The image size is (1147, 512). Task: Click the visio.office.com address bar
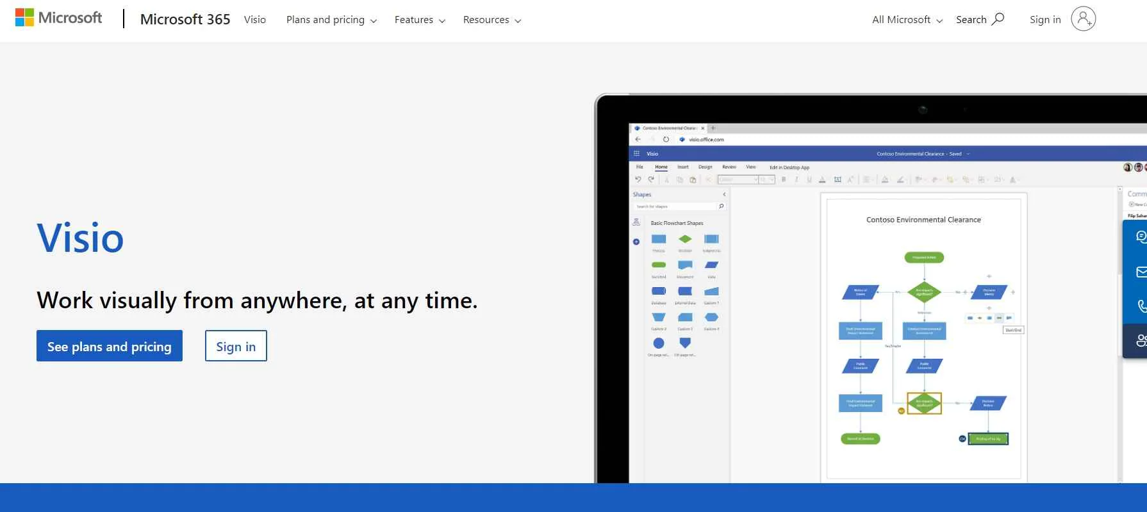[706, 139]
